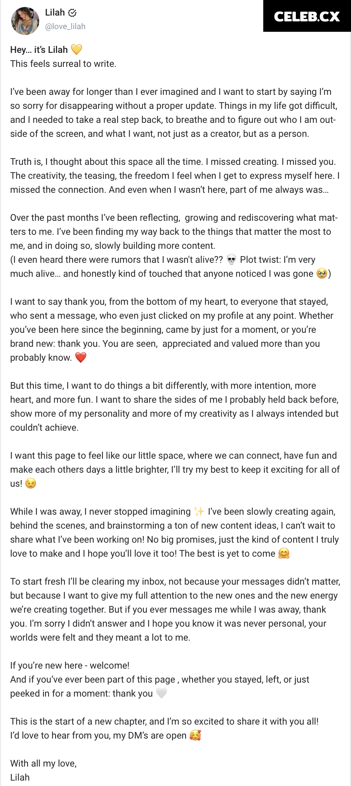351x786 pixels.
Task: Click the Lilah display name
Action: pos(55,12)
